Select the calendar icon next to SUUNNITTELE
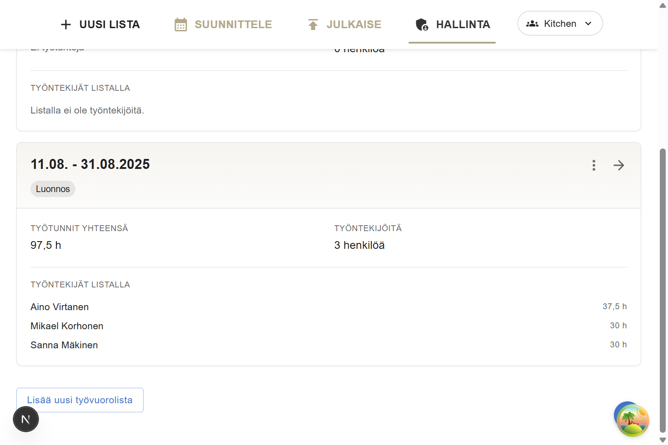Screen dimensions: 668x445 pyautogui.click(x=181, y=25)
